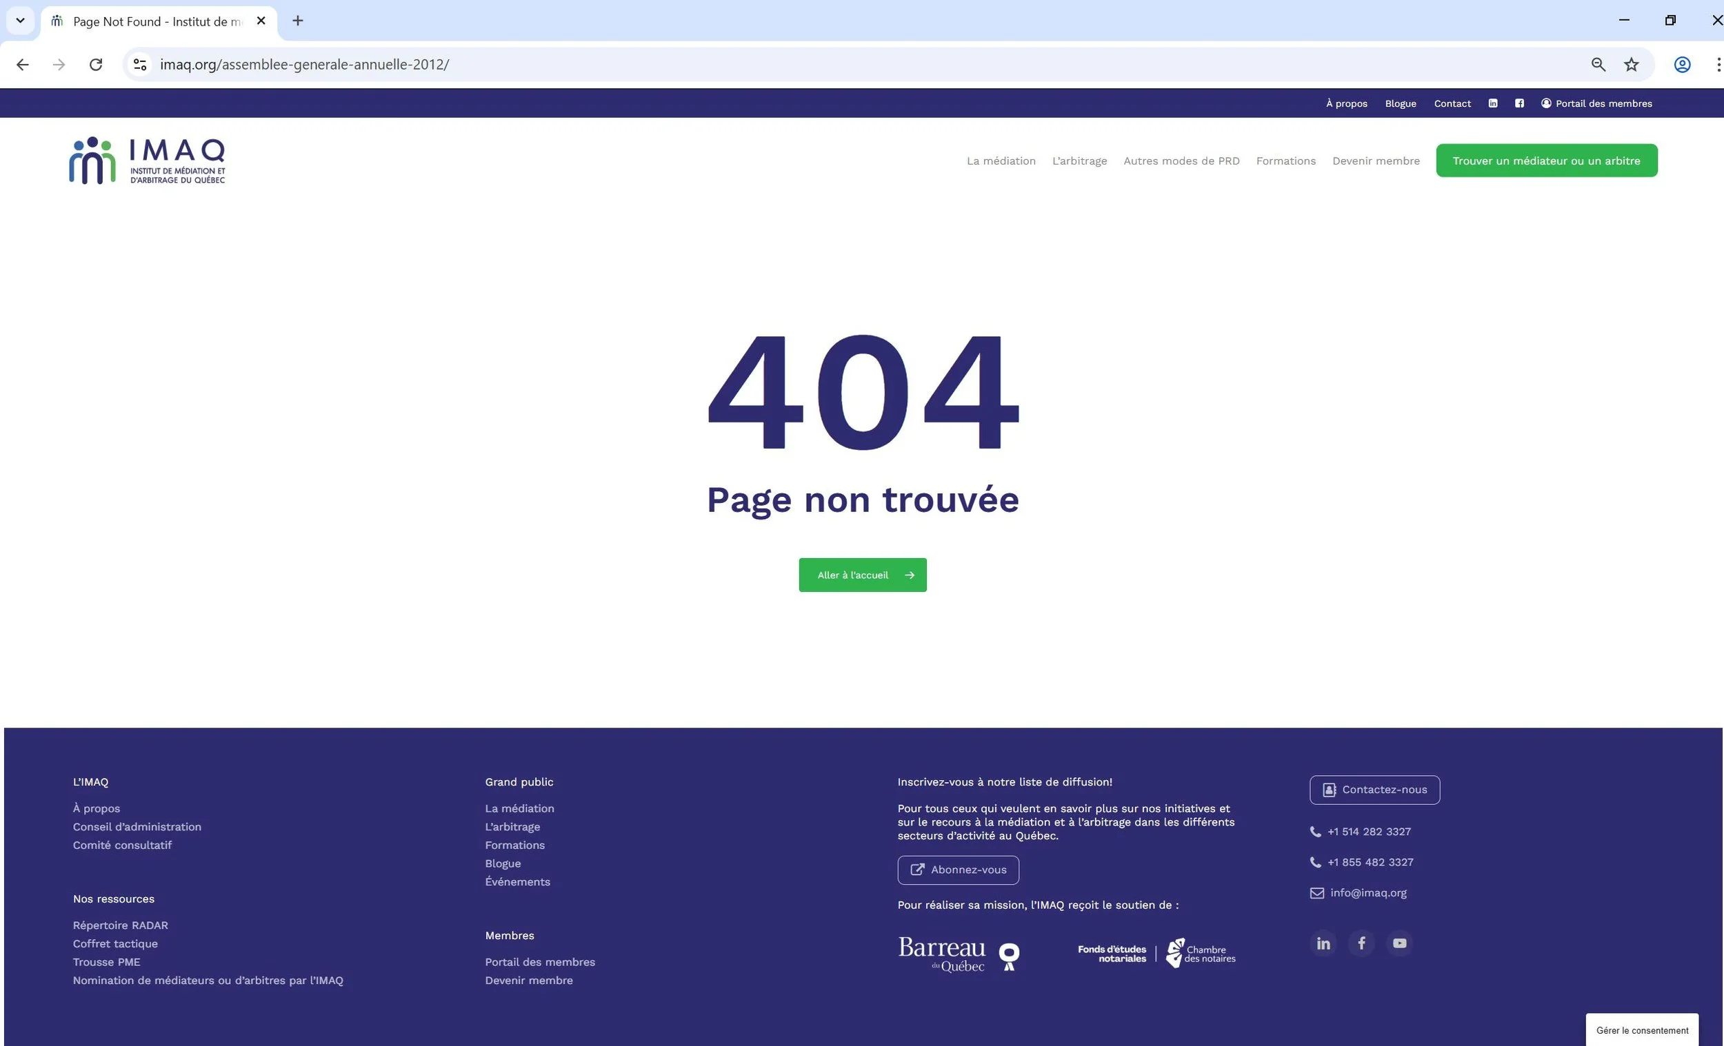Click Trouver un médiateur ou un arbitre

coord(1546,160)
